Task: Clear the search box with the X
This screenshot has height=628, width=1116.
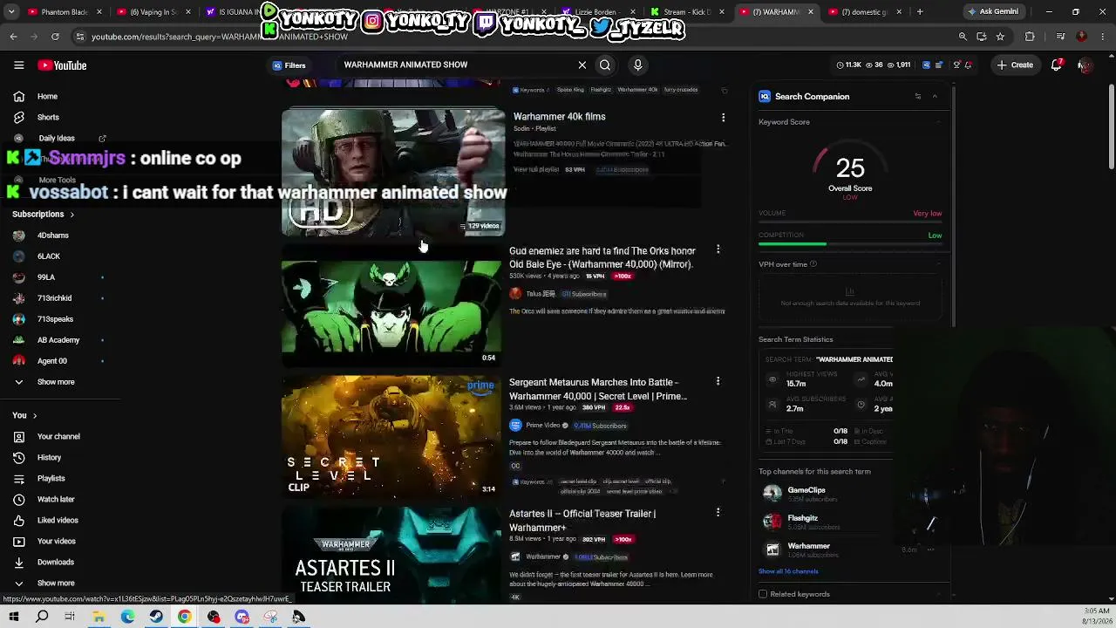Action: [582, 65]
